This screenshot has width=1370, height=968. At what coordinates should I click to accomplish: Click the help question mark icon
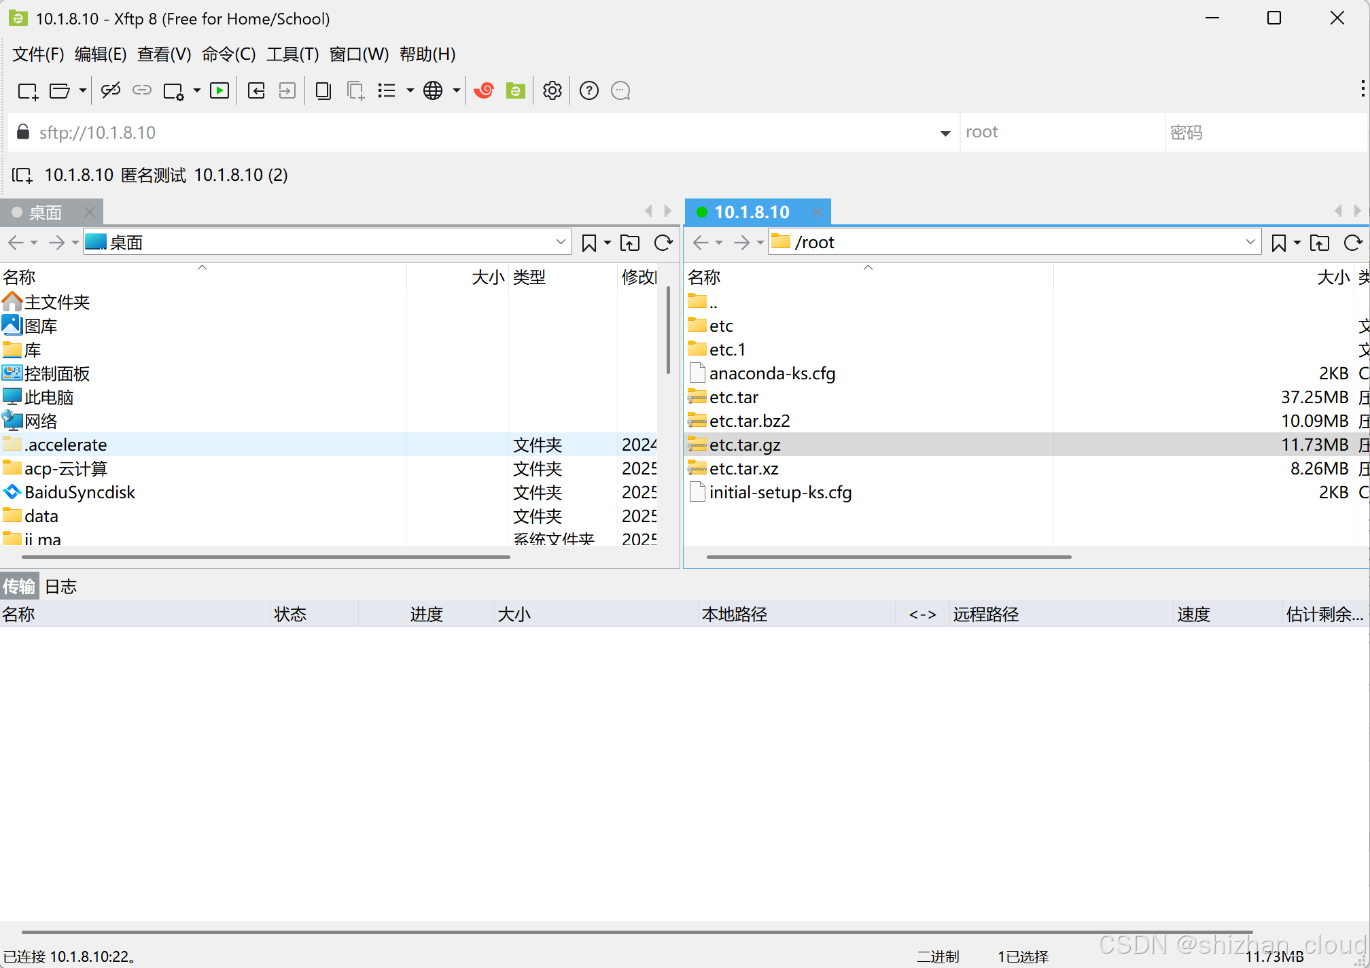[589, 91]
